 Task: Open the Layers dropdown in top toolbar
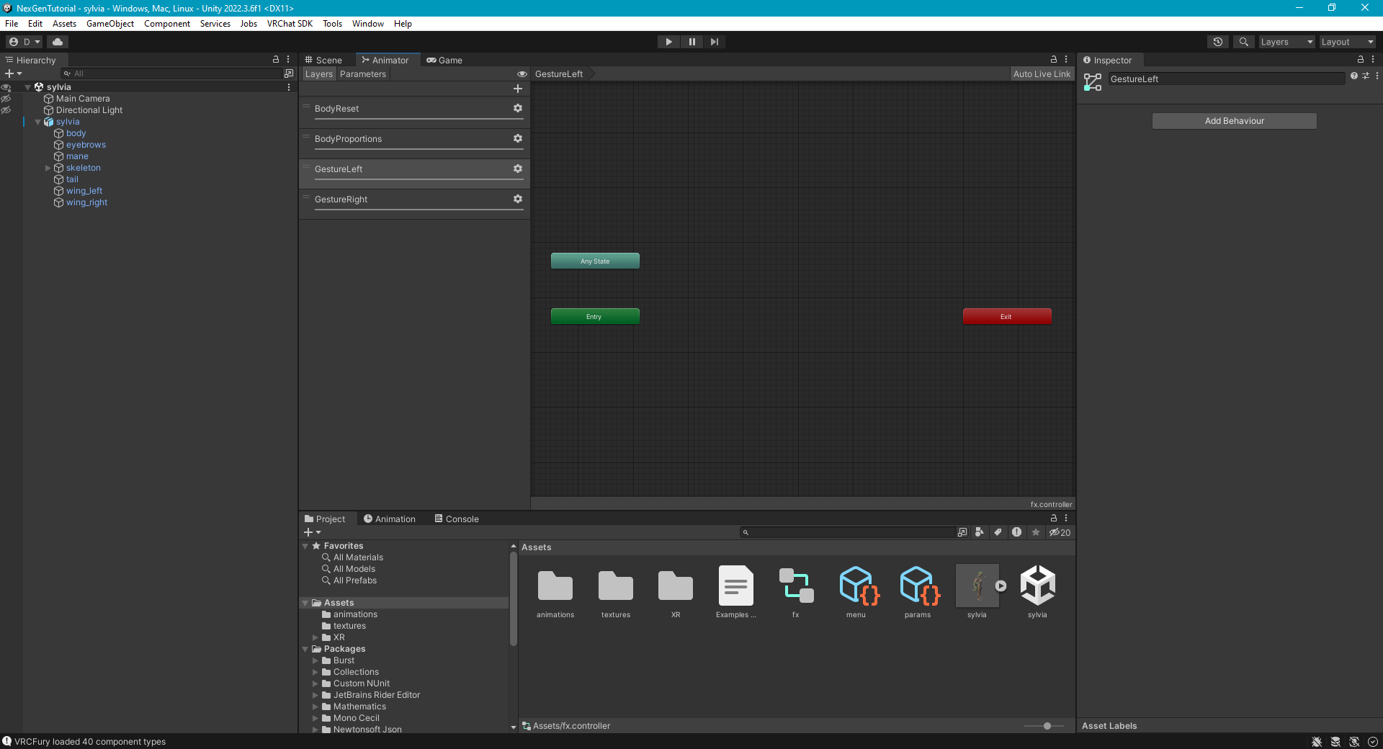[x=1286, y=42]
